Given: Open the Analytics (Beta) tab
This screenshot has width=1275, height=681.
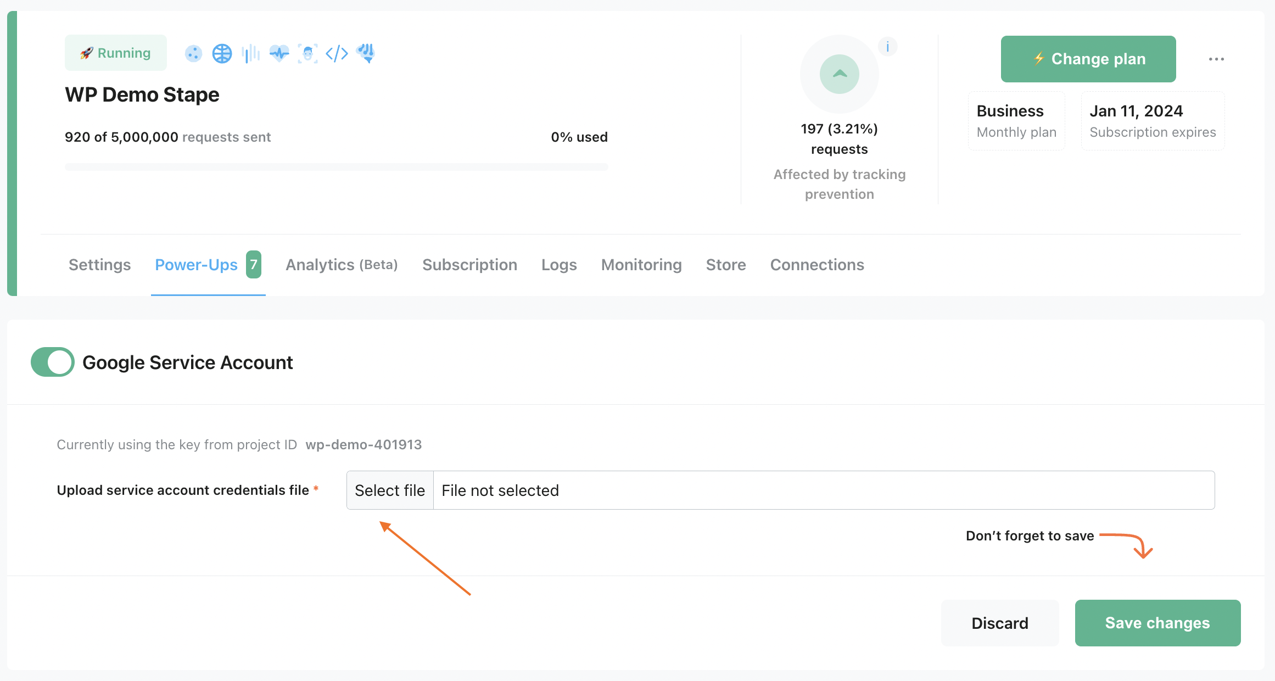Looking at the screenshot, I should coord(340,265).
